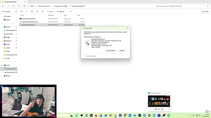Click the Cut scissors icon in the toolbar
This screenshot has width=211, height=118.
16,11
